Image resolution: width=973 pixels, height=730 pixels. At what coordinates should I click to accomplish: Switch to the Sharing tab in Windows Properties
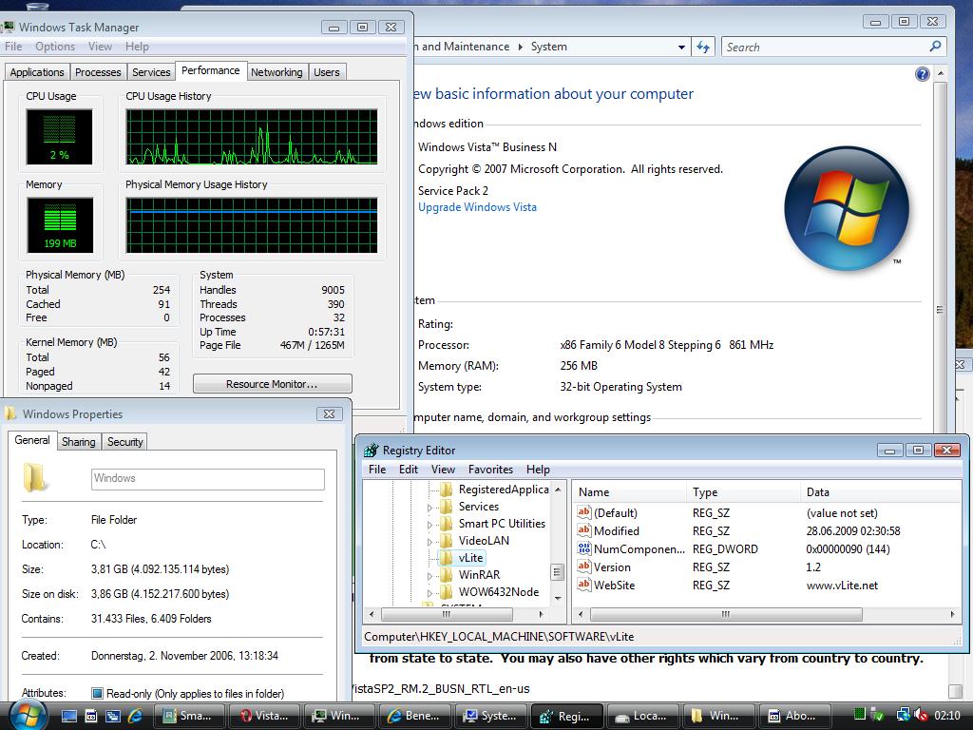tap(78, 441)
